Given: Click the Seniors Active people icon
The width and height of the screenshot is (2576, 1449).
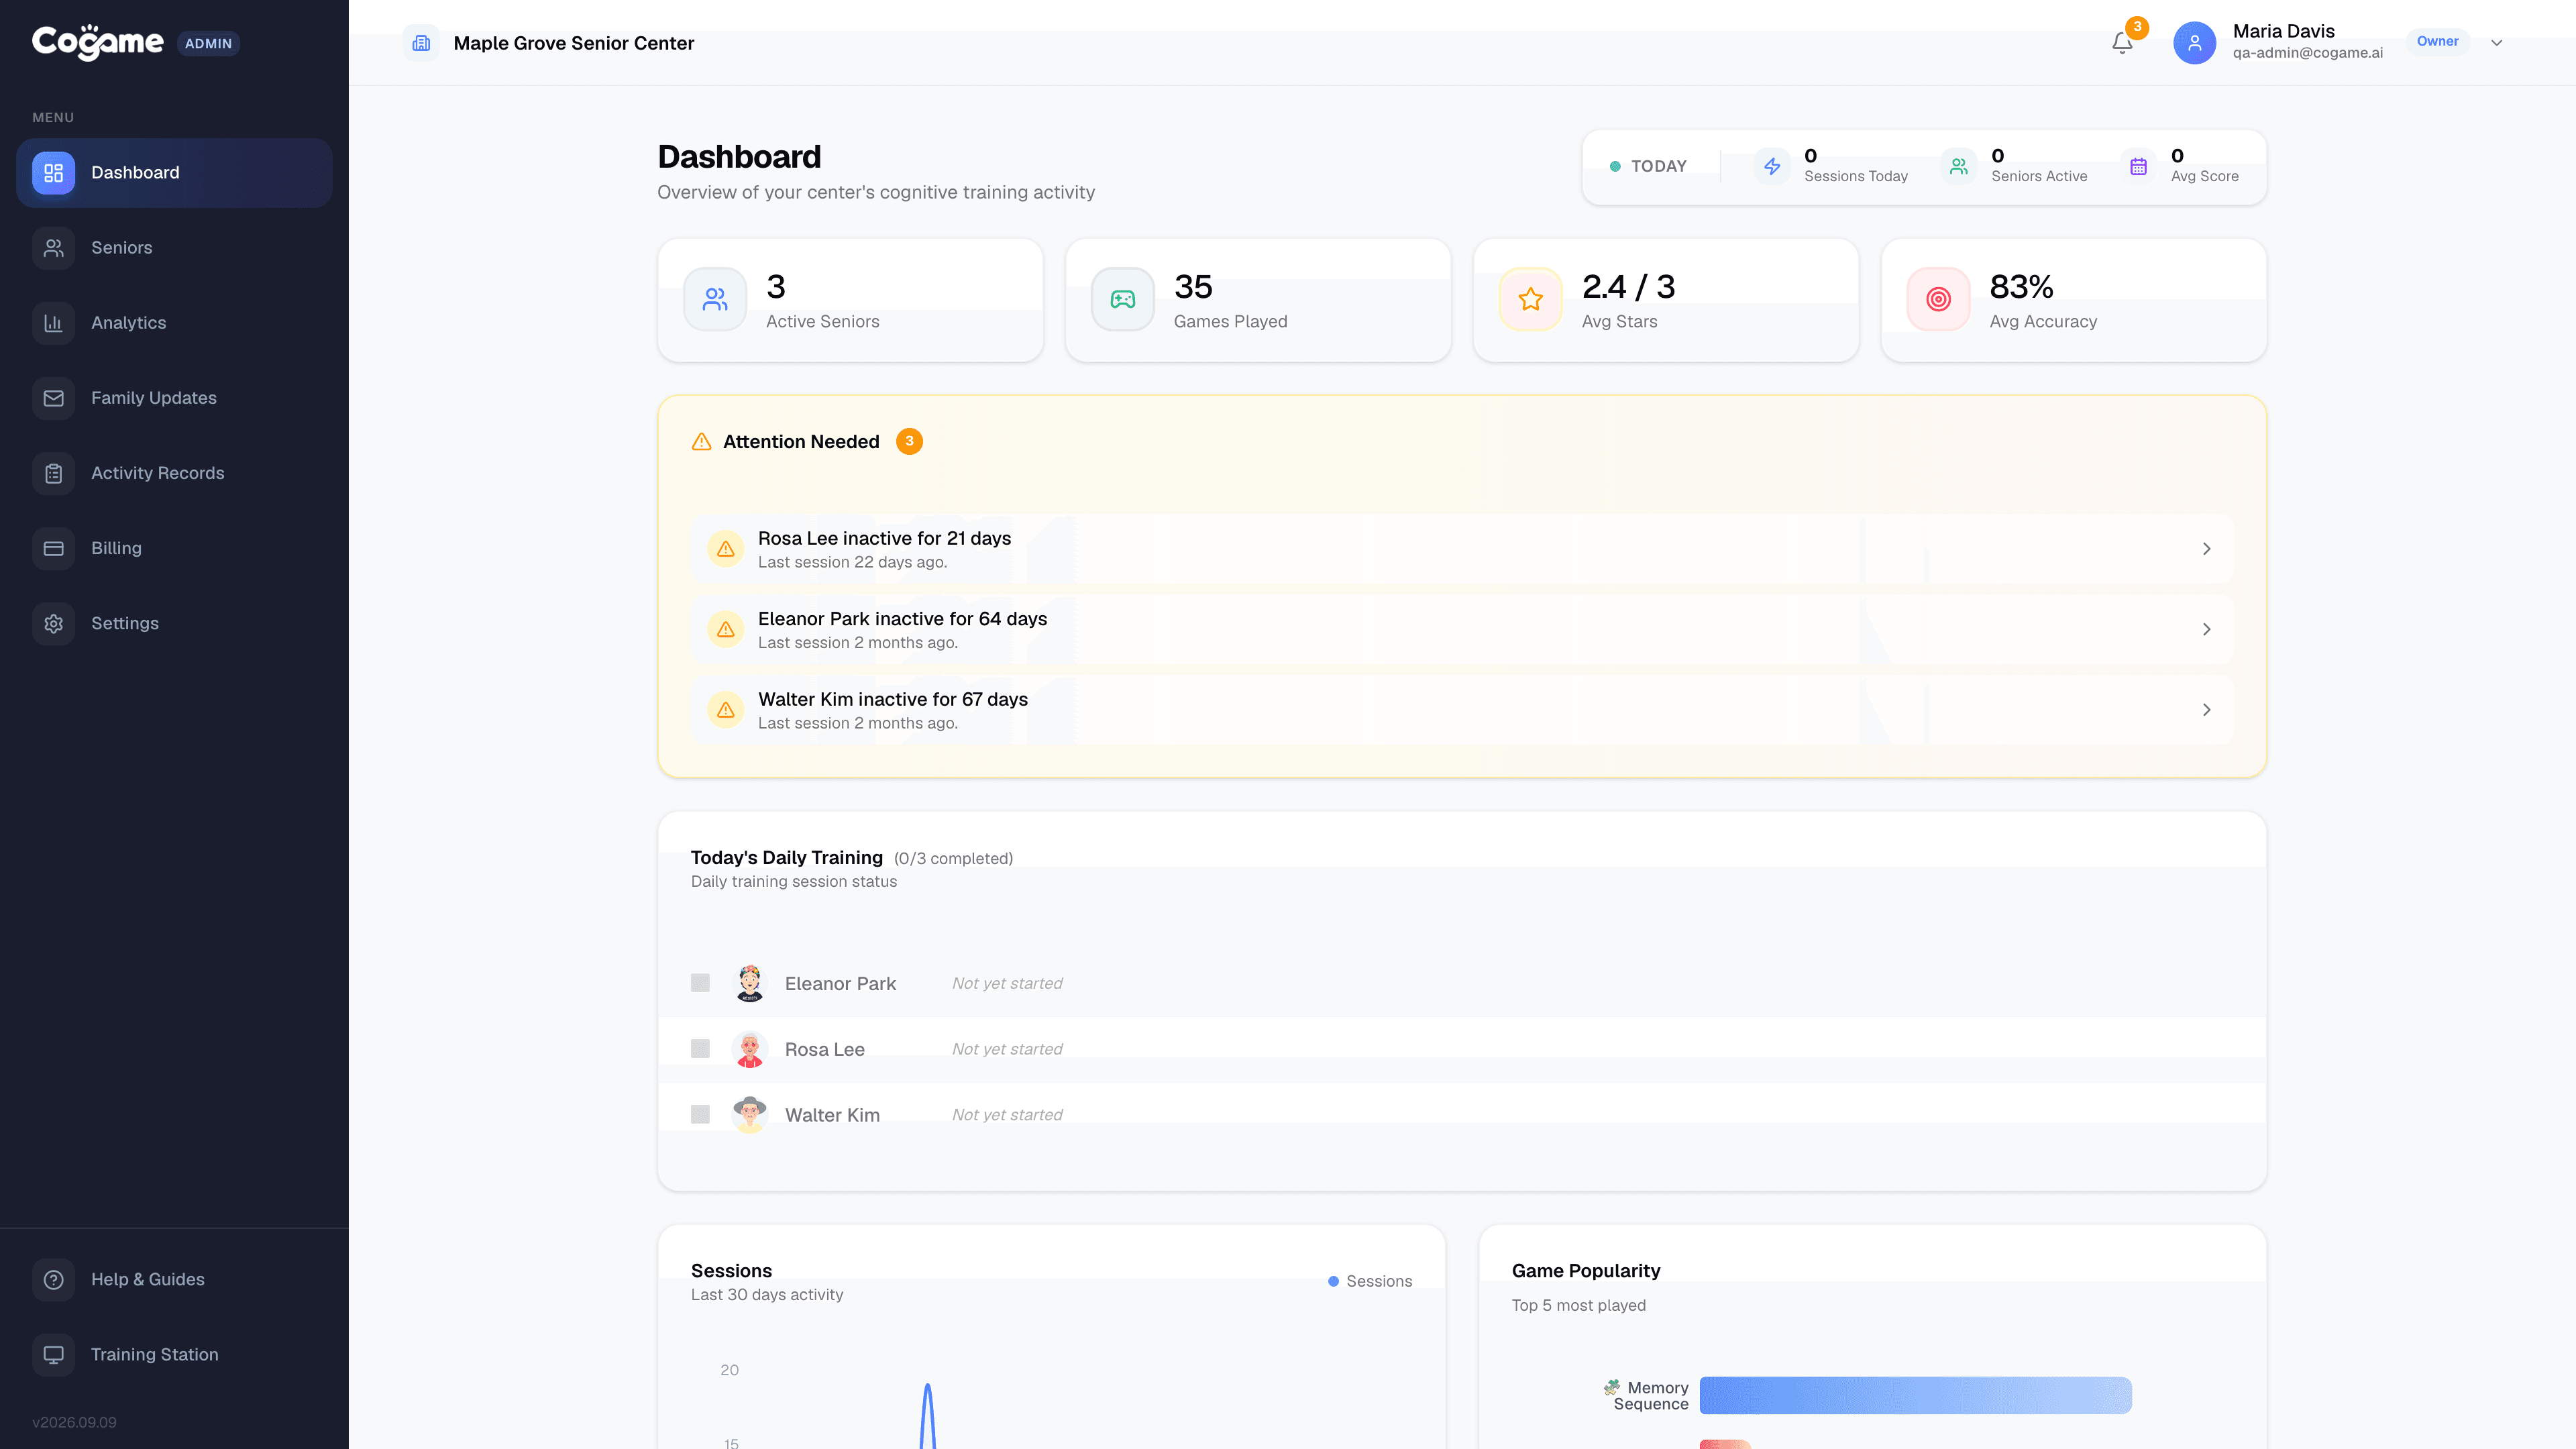Looking at the screenshot, I should 1959,166.
